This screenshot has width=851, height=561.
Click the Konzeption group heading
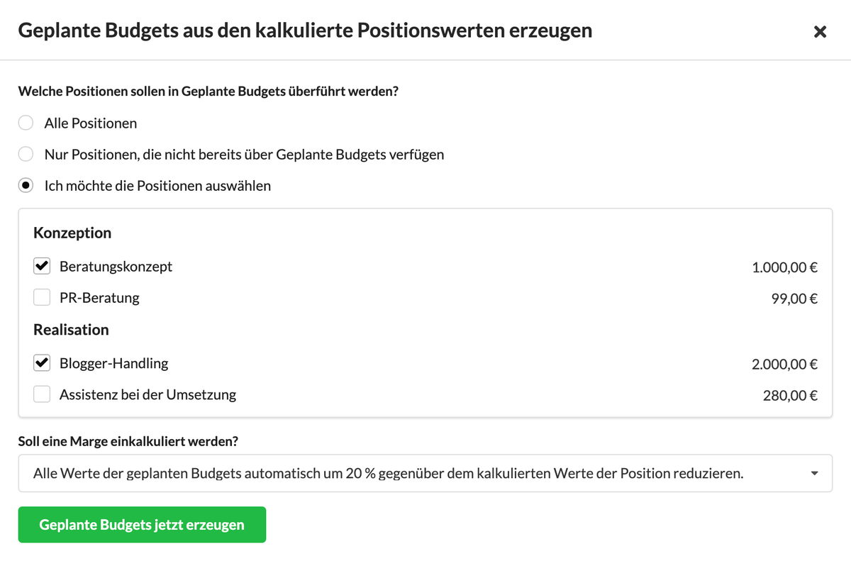[72, 233]
